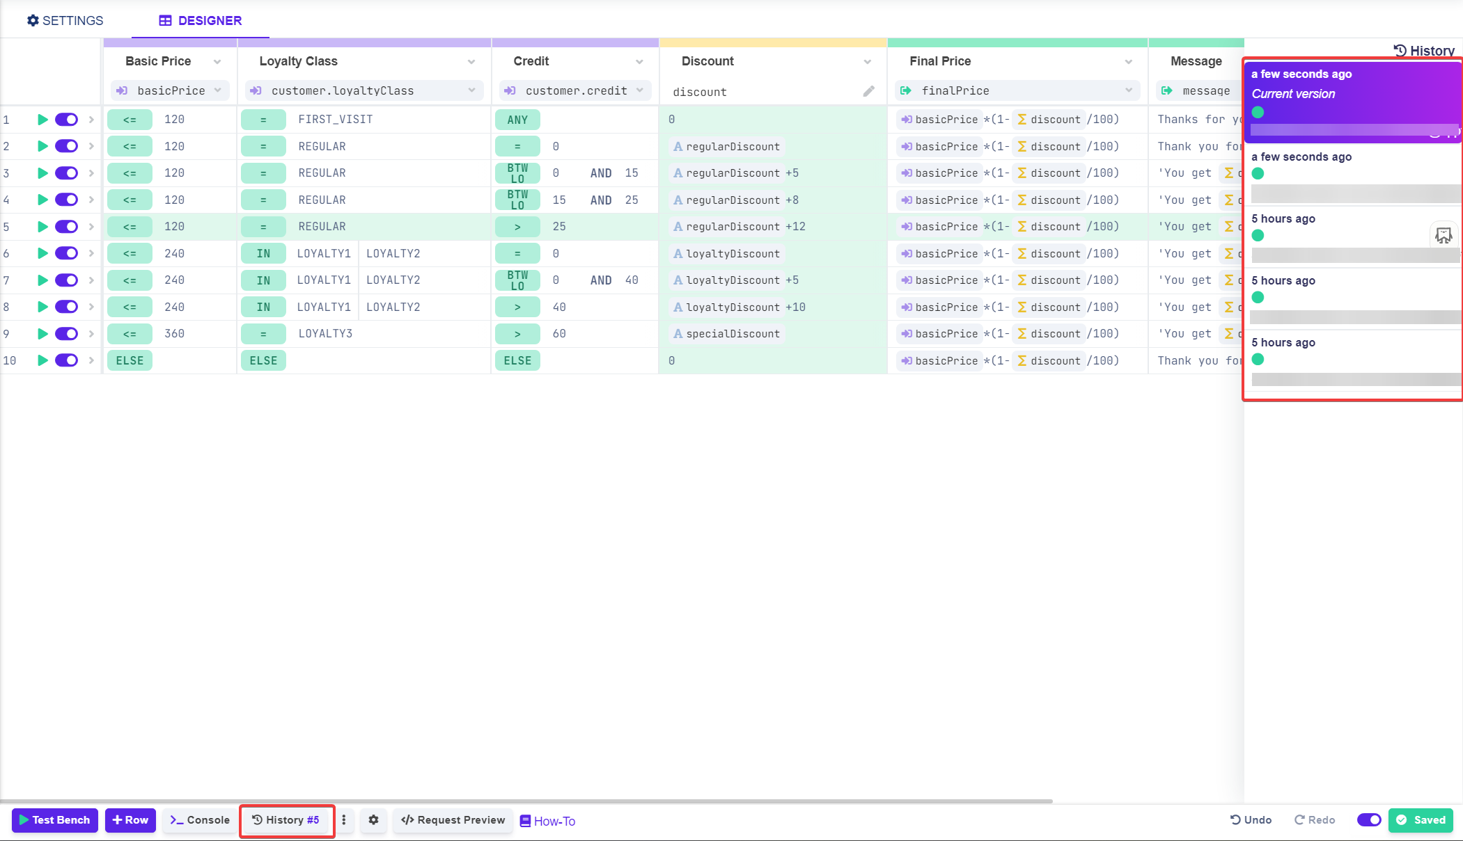The image size is (1463, 841).
Task: Toggle row 9 rule off
Action: (67, 334)
